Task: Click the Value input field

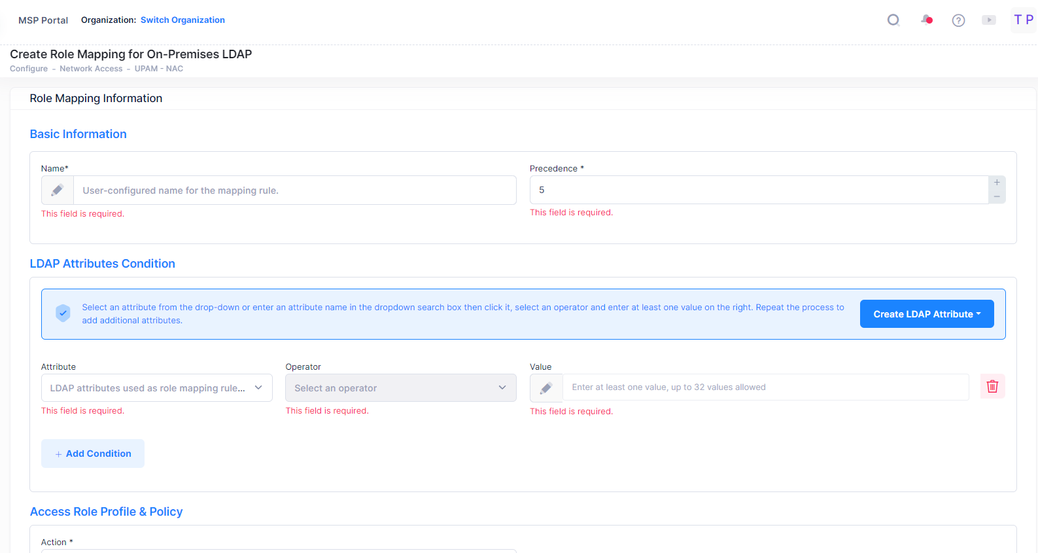Action: coord(765,387)
